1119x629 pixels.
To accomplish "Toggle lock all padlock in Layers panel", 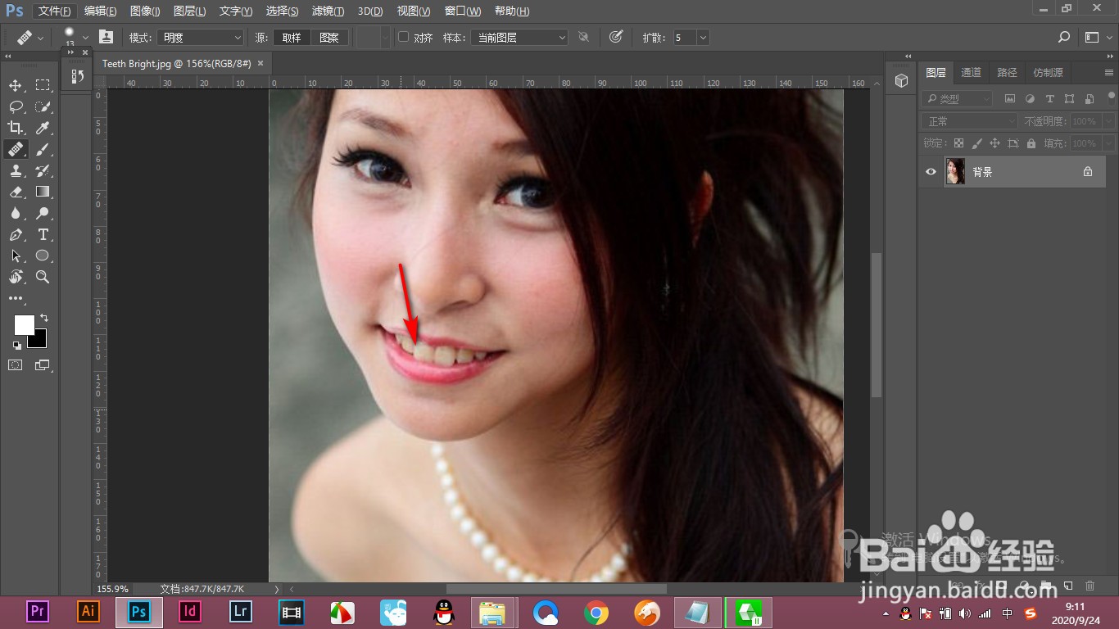I will (1031, 143).
